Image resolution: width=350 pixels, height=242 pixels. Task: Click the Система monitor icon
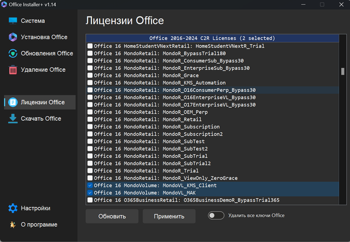(13, 21)
